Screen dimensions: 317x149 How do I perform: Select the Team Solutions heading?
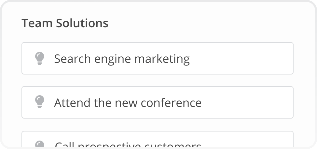click(x=65, y=23)
